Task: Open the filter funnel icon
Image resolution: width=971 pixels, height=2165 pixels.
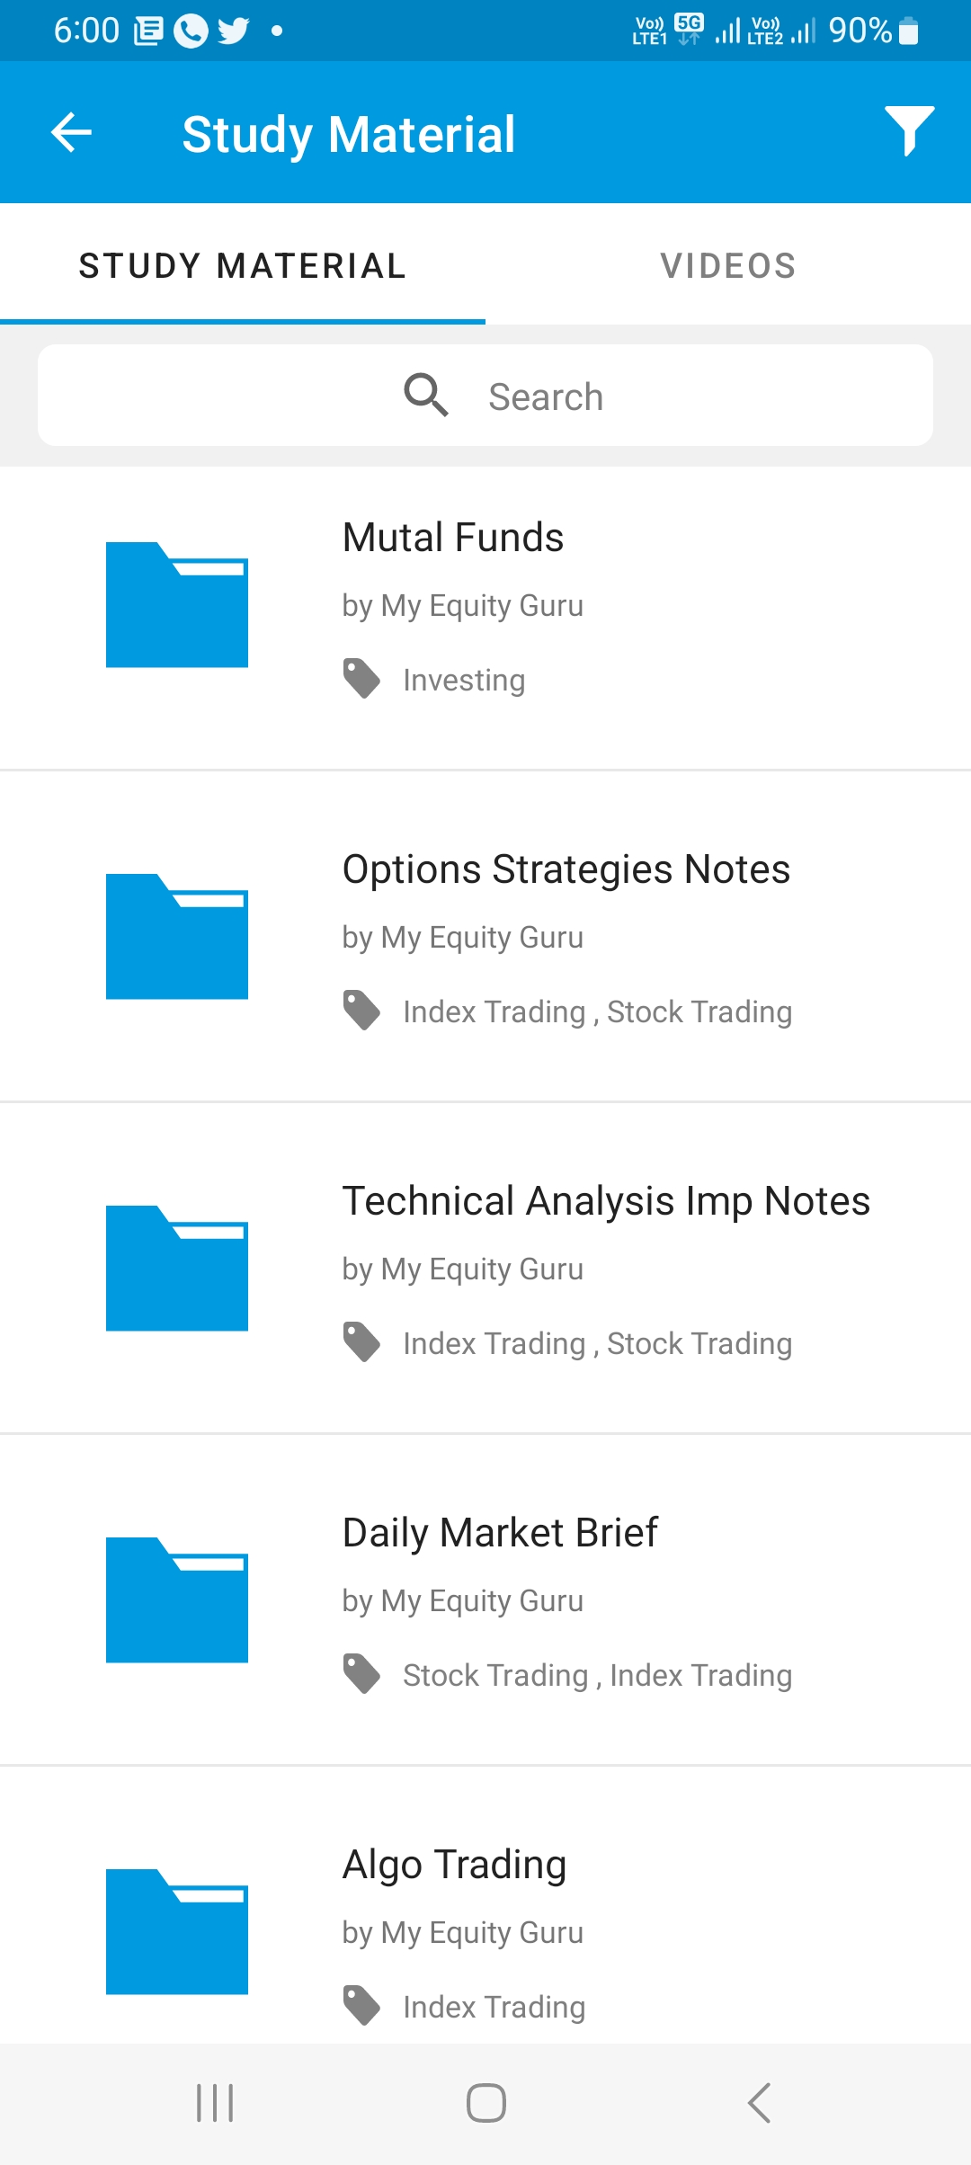Action: [x=908, y=131]
